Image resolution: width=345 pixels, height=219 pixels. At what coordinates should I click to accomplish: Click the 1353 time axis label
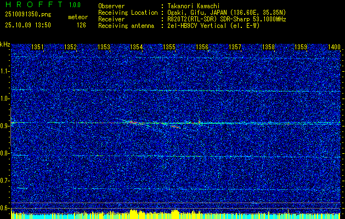(104, 47)
